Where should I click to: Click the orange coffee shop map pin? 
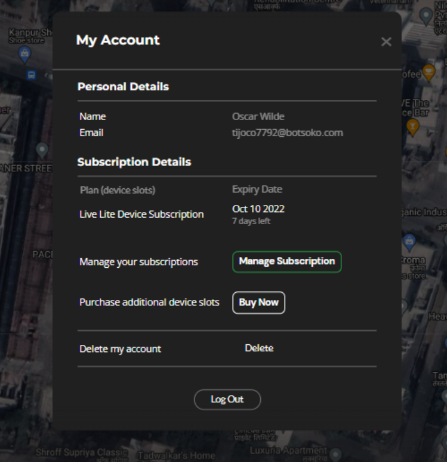(429, 74)
